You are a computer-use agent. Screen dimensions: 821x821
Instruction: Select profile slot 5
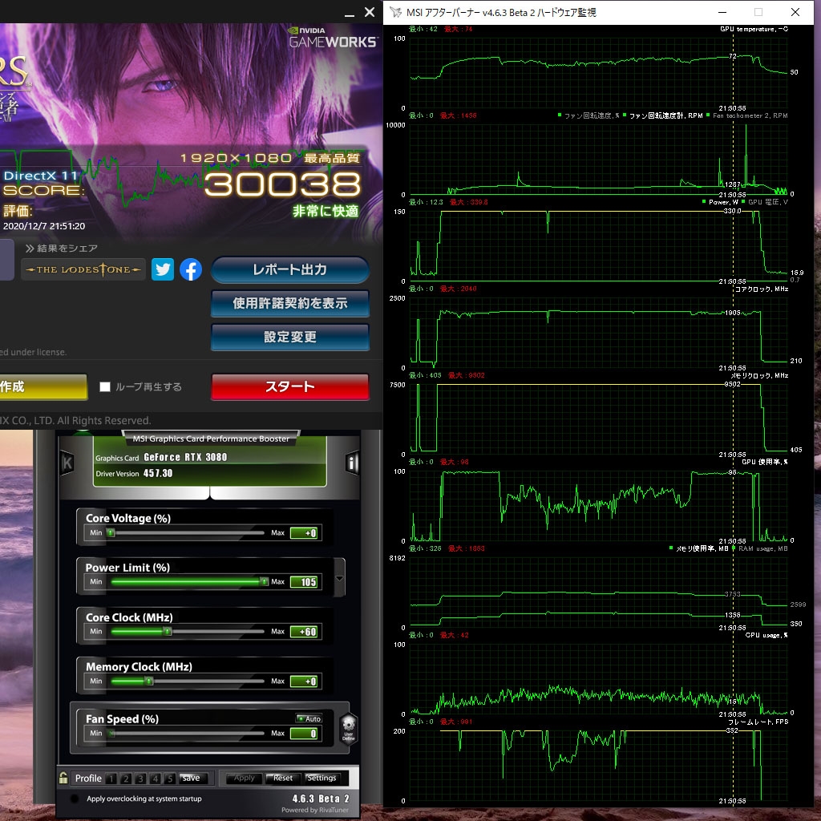point(170,778)
